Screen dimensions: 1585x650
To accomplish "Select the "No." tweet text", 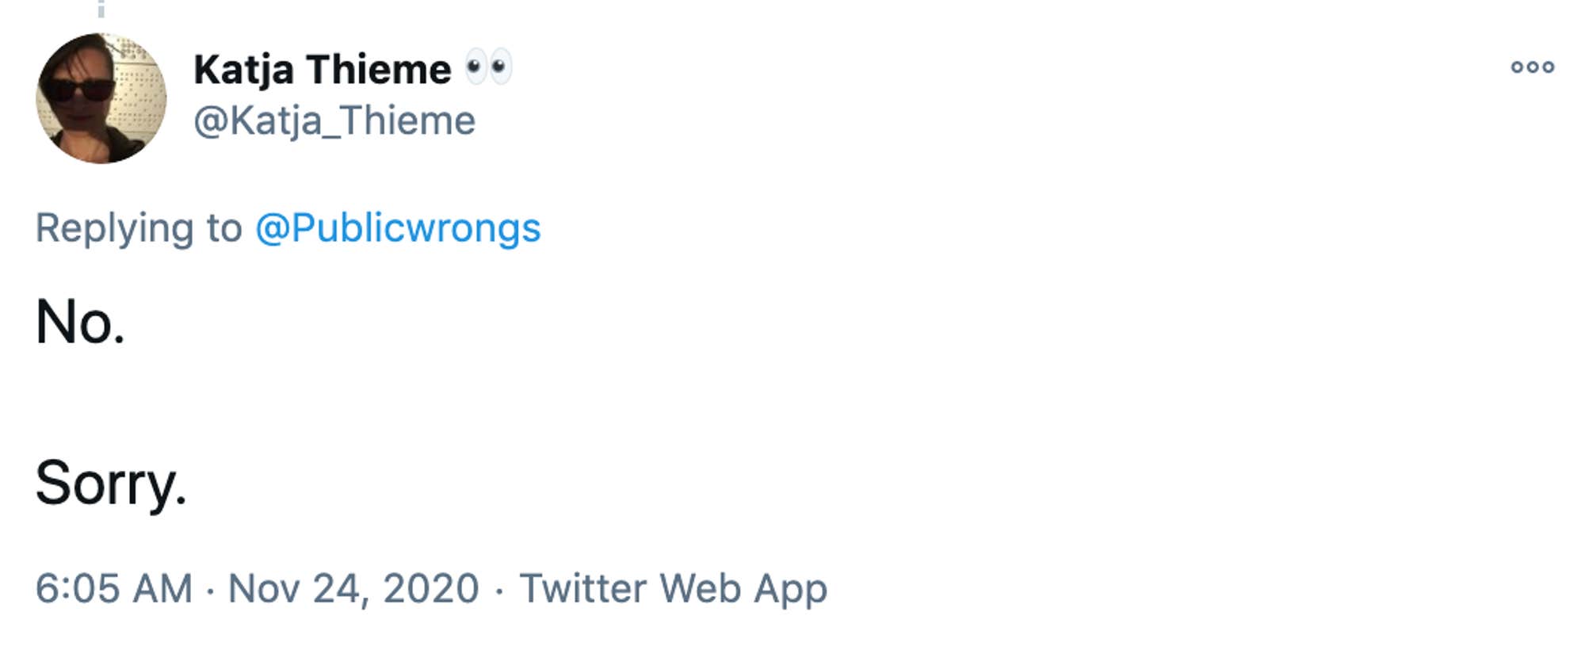I will (x=80, y=322).
